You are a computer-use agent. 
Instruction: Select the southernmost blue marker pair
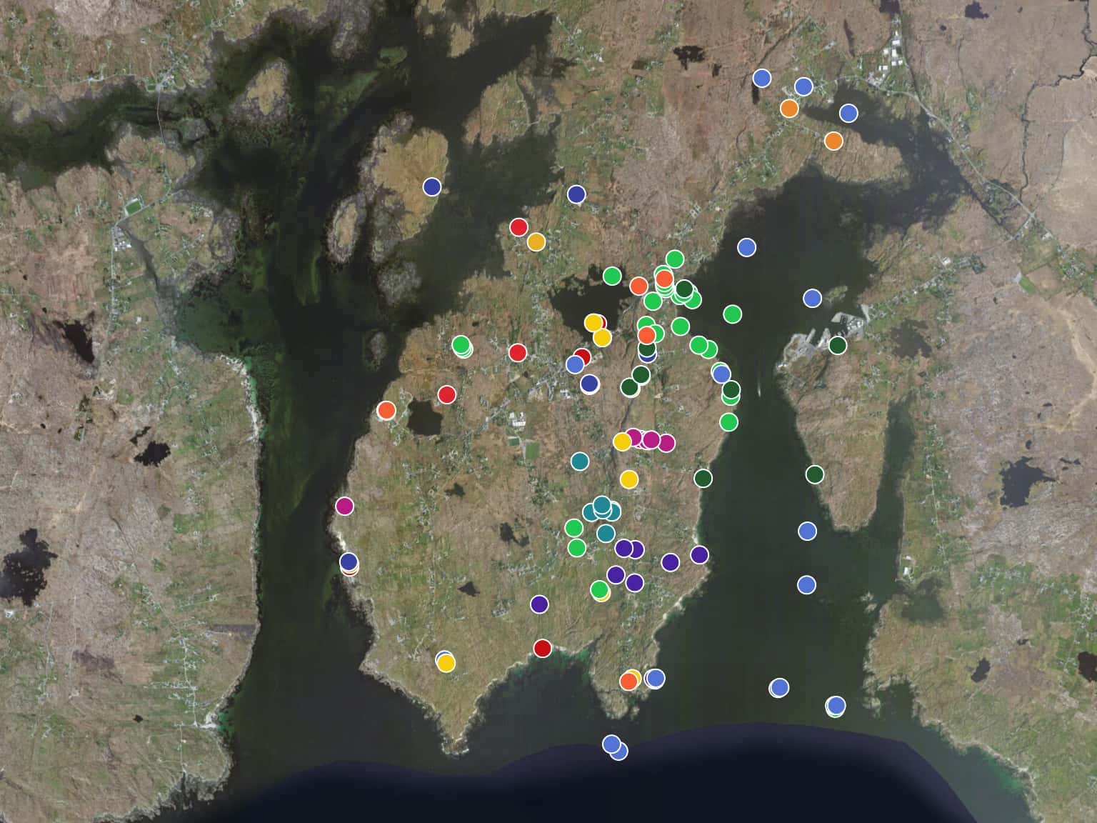click(614, 747)
